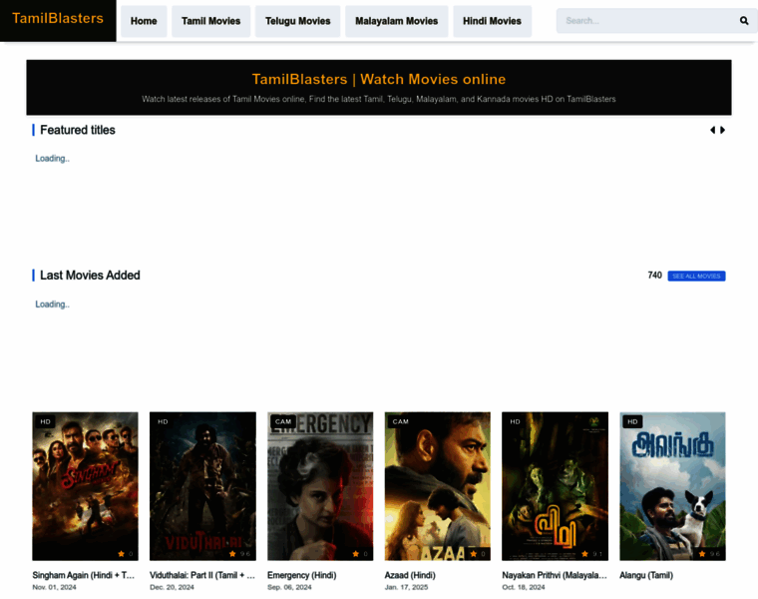The image size is (758, 599).
Task: Open Hindi Movies category
Action: [x=492, y=21]
